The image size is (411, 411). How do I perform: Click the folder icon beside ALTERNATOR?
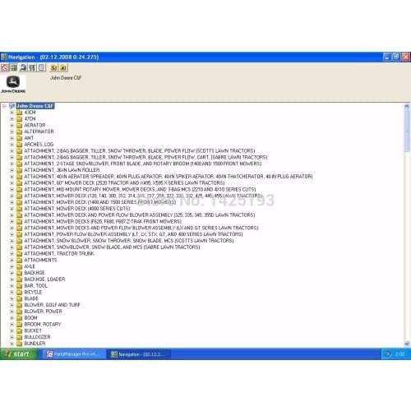(19, 132)
